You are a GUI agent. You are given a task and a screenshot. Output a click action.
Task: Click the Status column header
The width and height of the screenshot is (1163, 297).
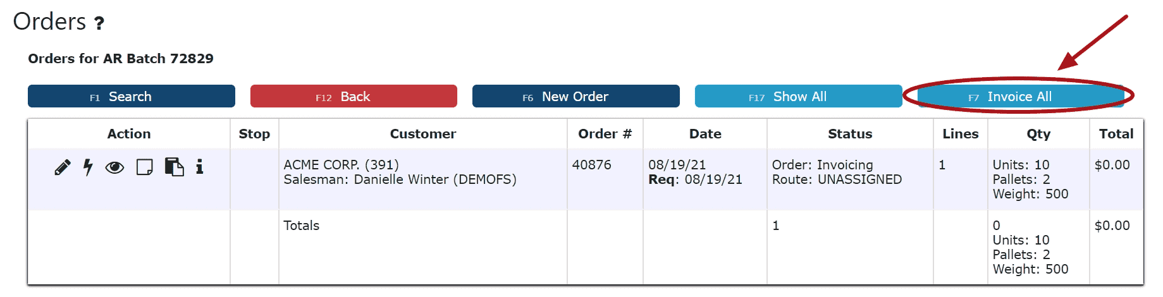(x=850, y=134)
